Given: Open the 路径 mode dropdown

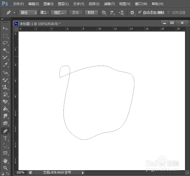Looking at the screenshot, I should coord(28,12).
